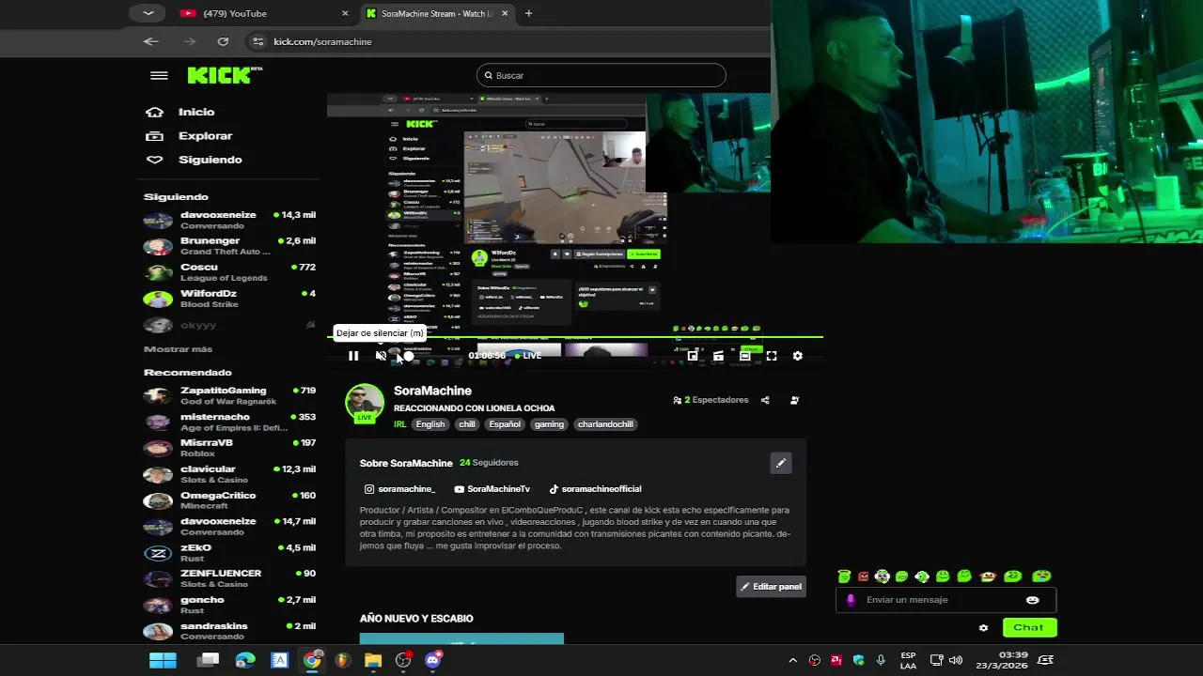Click the Editar panel button
Viewport: 1203px width, 676px height.
point(771,587)
